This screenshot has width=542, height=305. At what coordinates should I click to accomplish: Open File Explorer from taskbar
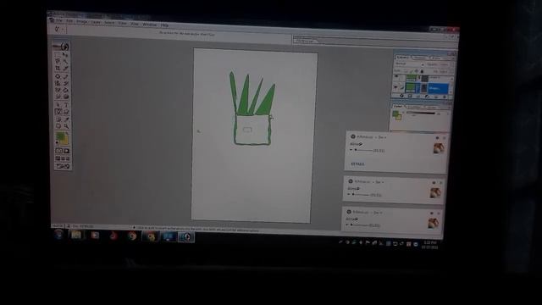[76, 236]
